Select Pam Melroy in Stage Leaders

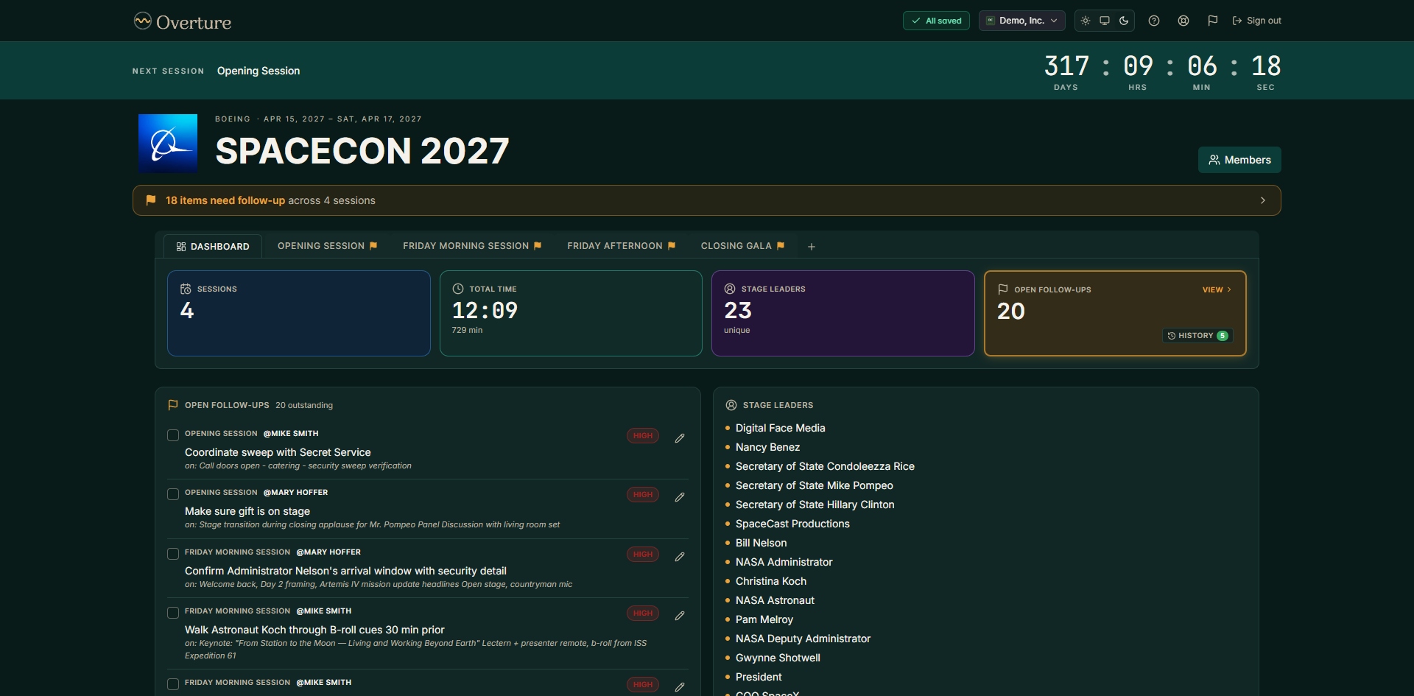(764, 619)
